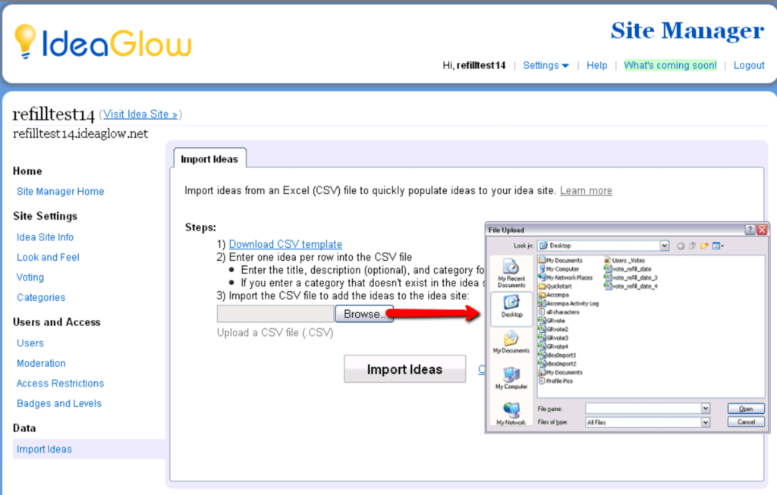This screenshot has width=777, height=495.
Task: Click Open button in File Upload
Action: pos(746,409)
